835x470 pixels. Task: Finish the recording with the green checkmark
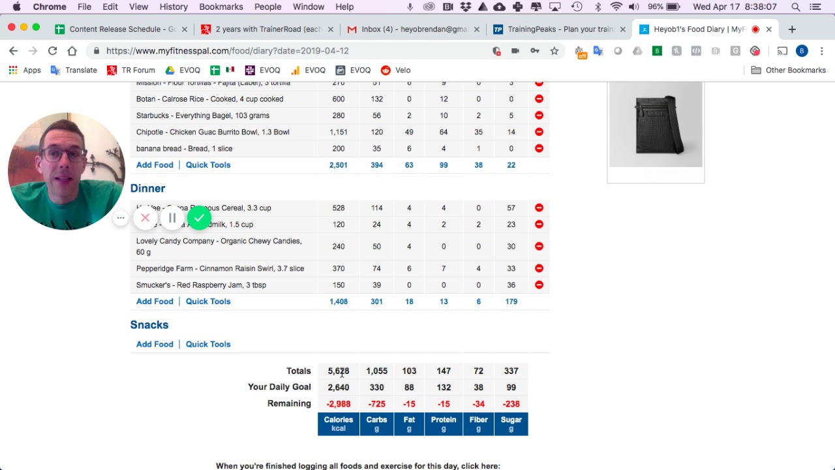[199, 218]
